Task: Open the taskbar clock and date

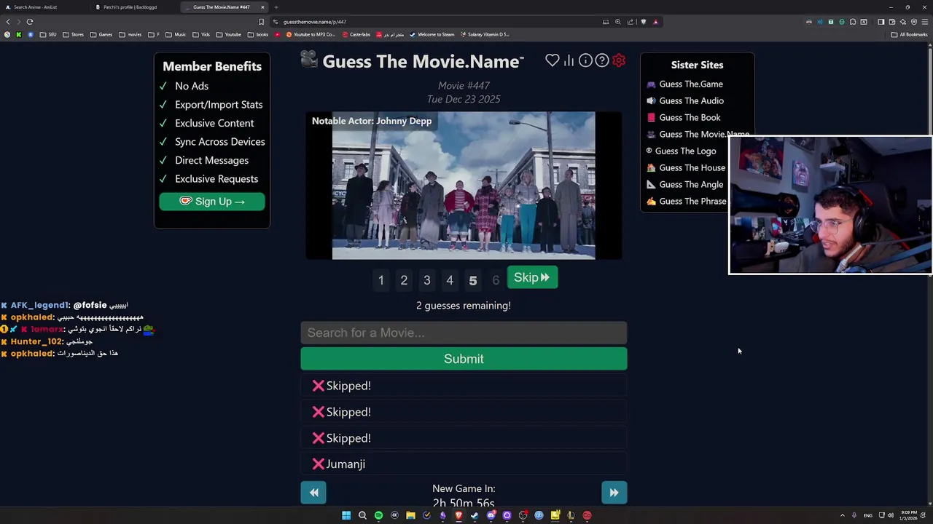Action: 907,515
